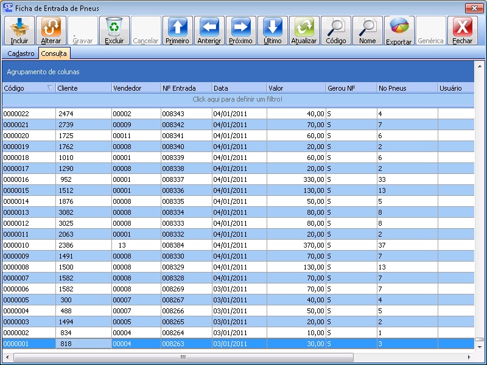The width and height of the screenshot is (487, 365).
Task: Search by Código magnifier icon
Action: 336,30
